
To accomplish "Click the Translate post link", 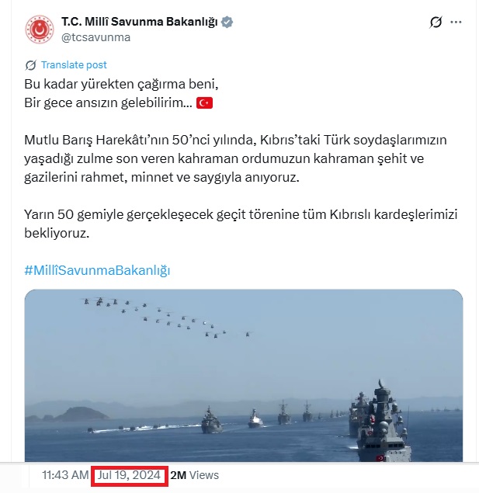I will [74, 64].
